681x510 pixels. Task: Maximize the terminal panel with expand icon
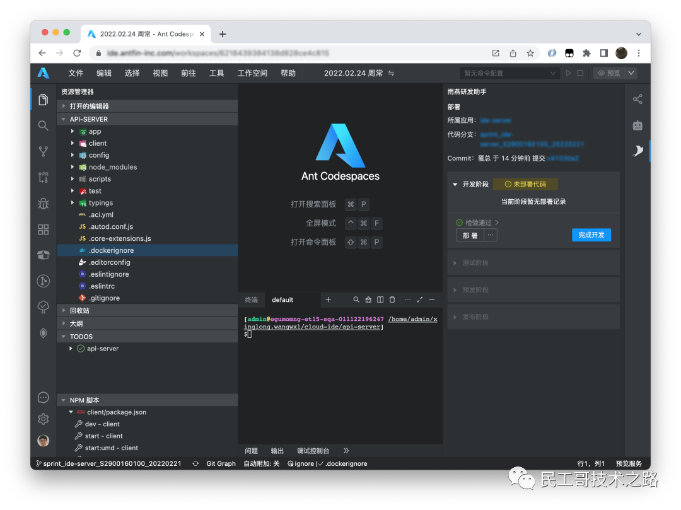(x=419, y=299)
